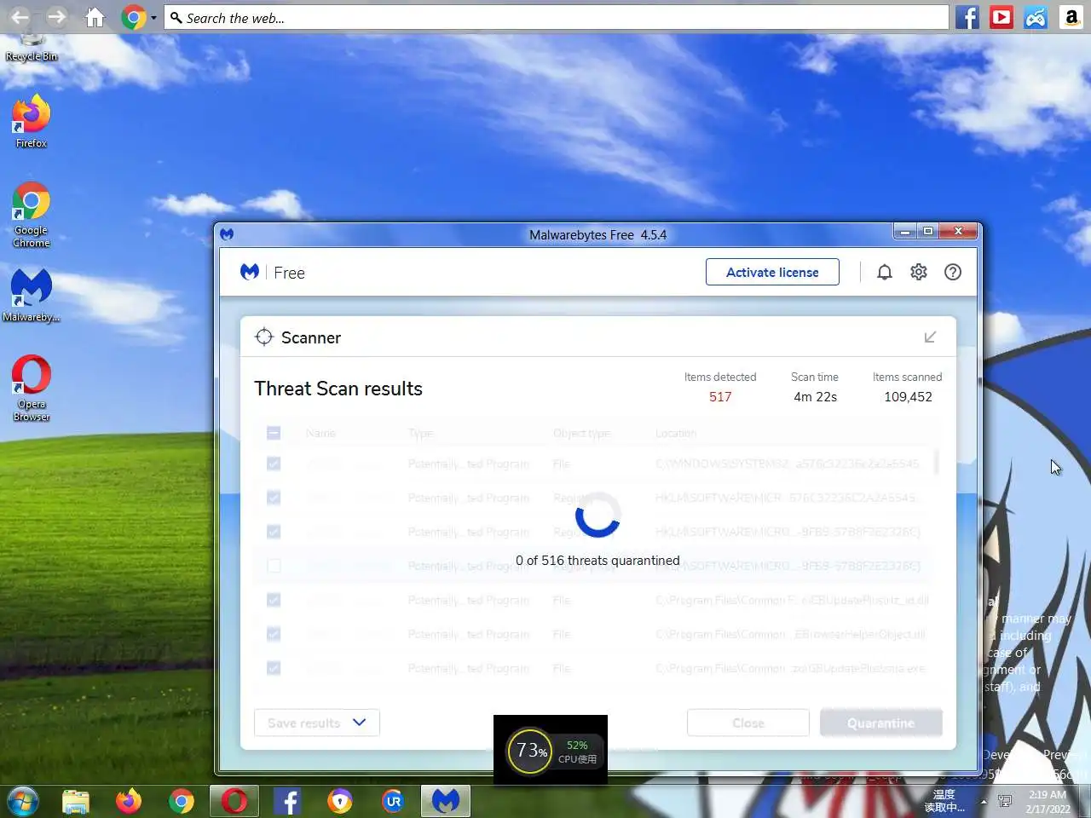Open File Explorer from taskbar
Image resolution: width=1091 pixels, height=818 pixels.
coord(75,801)
